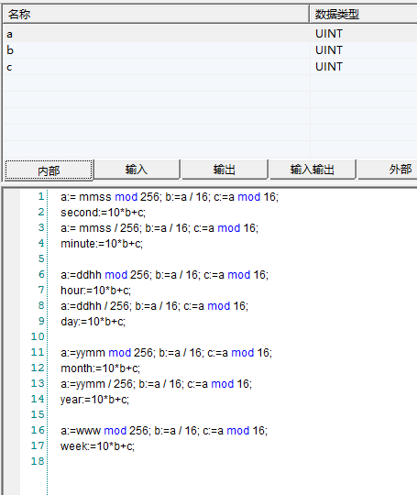The width and height of the screenshot is (417, 495).
Task: Click line number 11 in gutter
Action: (x=38, y=352)
